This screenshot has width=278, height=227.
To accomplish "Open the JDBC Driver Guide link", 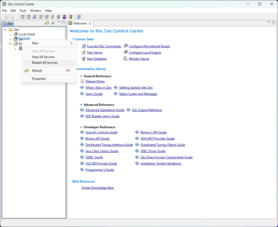I will [x=153, y=151].
